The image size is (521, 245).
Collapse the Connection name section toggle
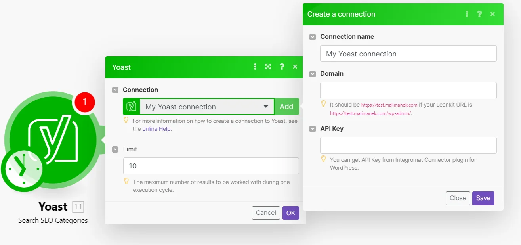(313, 37)
